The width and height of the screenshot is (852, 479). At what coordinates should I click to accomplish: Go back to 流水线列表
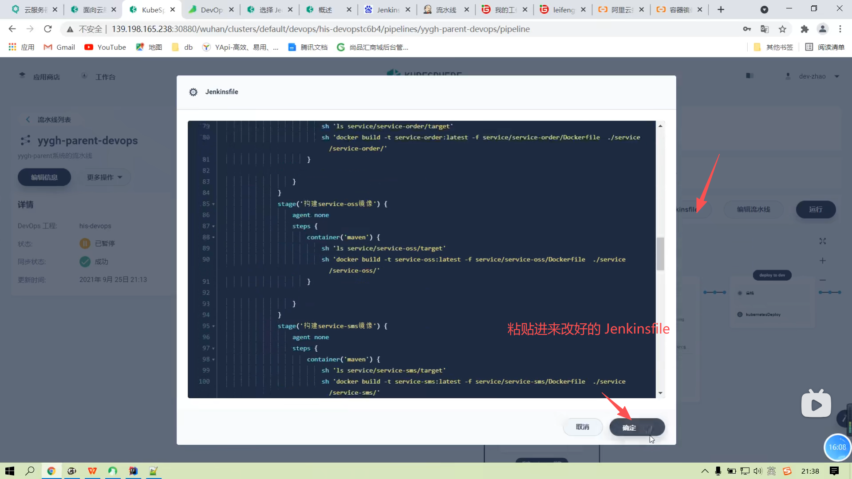(x=48, y=120)
